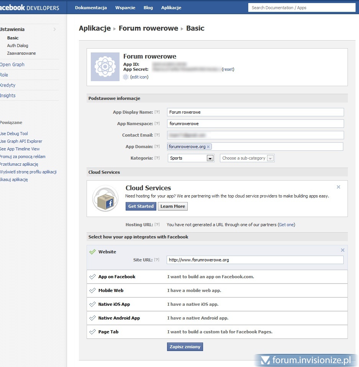Click the Cloud Services box logo
Image resolution: width=359 pixels, height=367 pixels.
pyautogui.click(x=105, y=198)
